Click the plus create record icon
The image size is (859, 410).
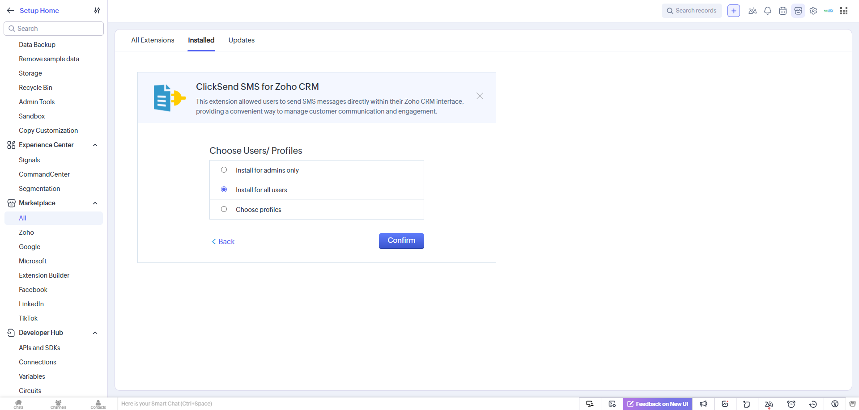(x=733, y=11)
